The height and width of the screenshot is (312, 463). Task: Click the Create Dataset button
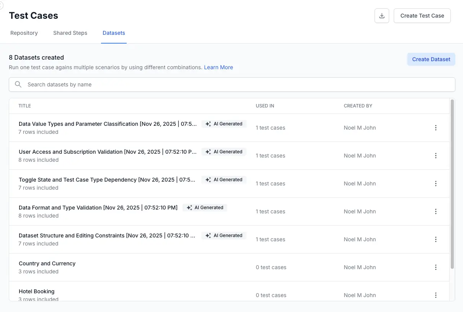click(431, 59)
